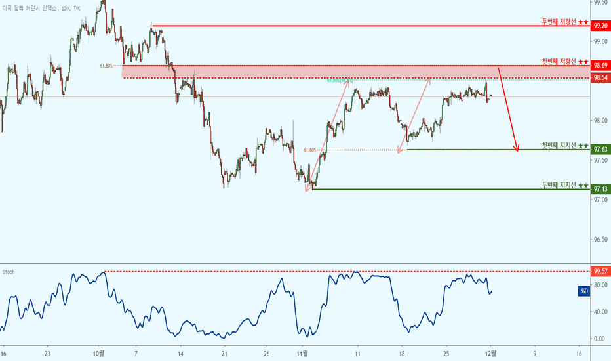Click the 98.69 resistance price label
This screenshot has height=361, width=611.
point(601,65)
